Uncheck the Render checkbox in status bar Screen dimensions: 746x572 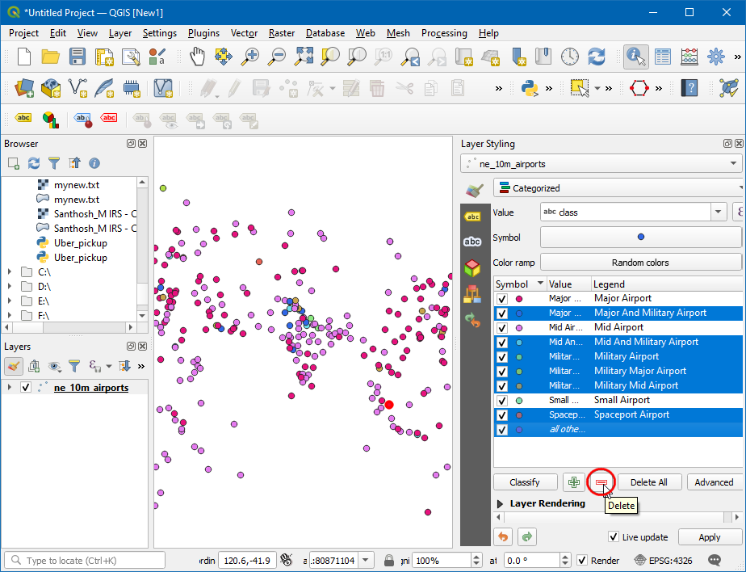pyautogui.click(x=582, y=560)
